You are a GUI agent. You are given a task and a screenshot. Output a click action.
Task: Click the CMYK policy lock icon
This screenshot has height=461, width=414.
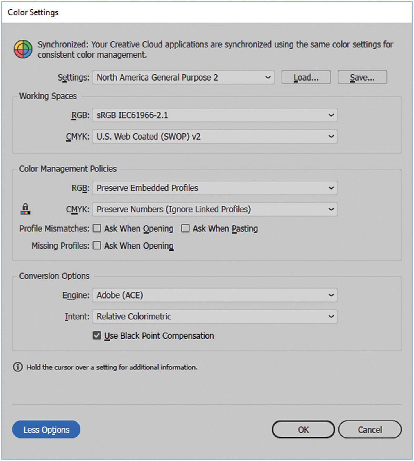[x=25, y=209]
